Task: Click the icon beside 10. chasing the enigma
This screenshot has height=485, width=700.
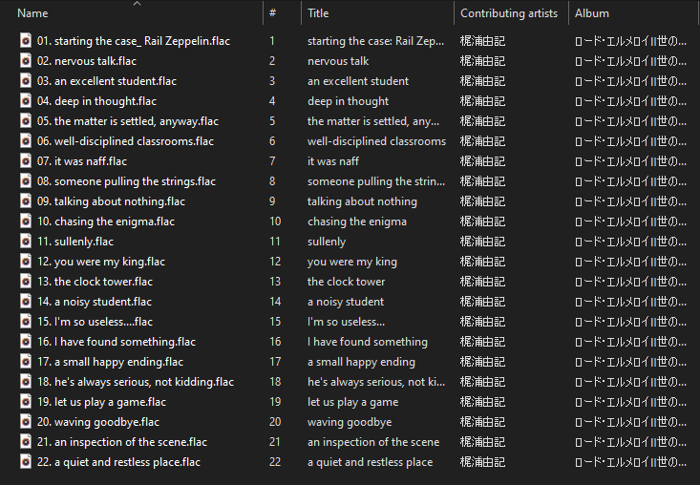Action: (26, 221)
